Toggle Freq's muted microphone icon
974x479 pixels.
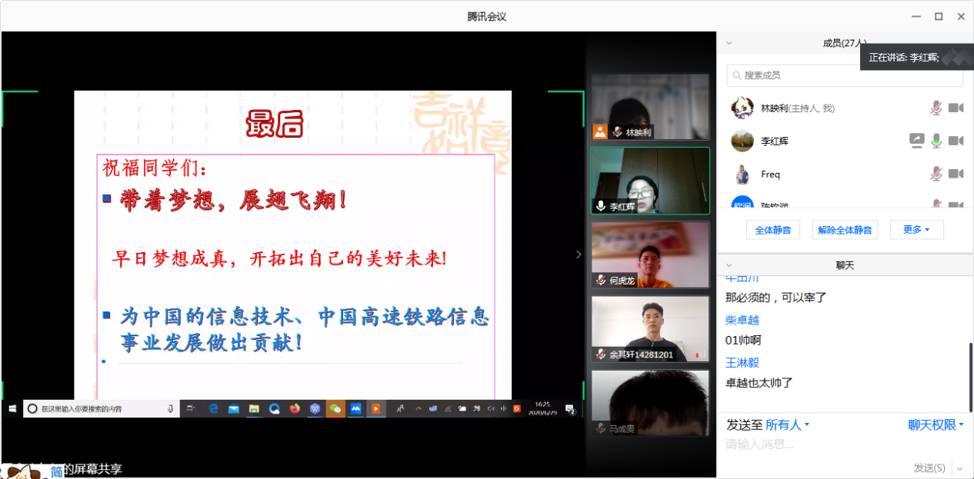pyautogui.click(x=936, y=175)
